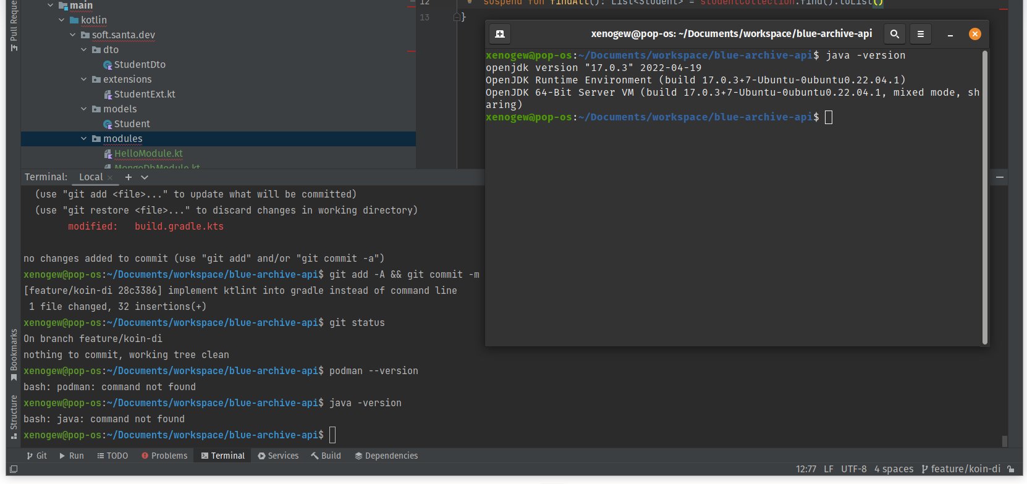Collapse the modules package chevron
1027x484 pixels.
point(84,138)
